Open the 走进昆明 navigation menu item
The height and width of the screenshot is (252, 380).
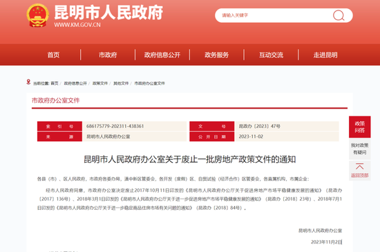click(325, 55)
